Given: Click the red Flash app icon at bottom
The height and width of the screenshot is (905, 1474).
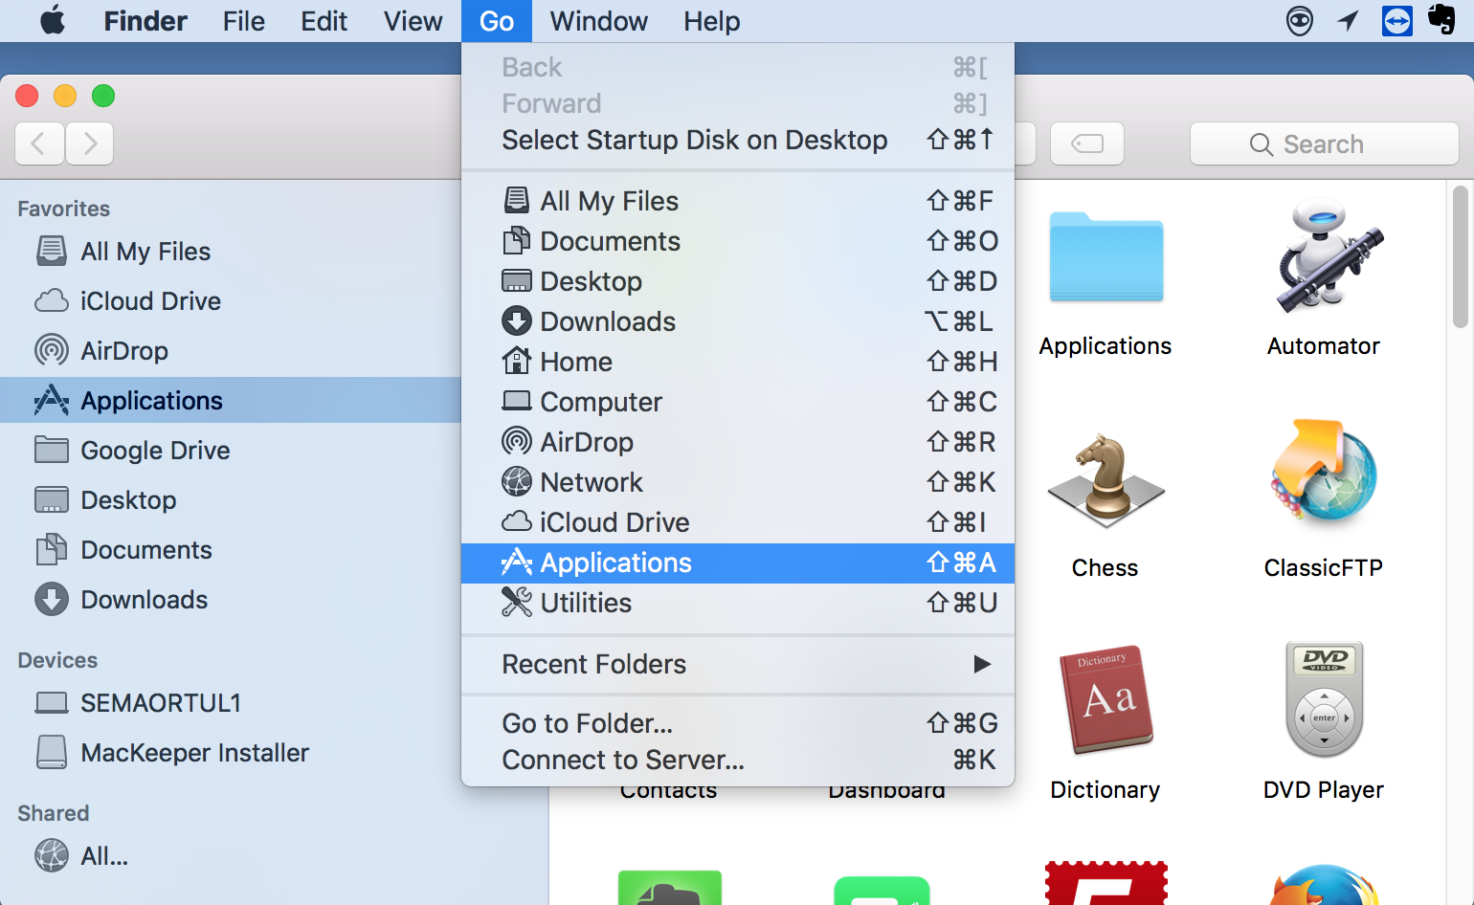Looking at the screenshot, I should point(1106,883).
